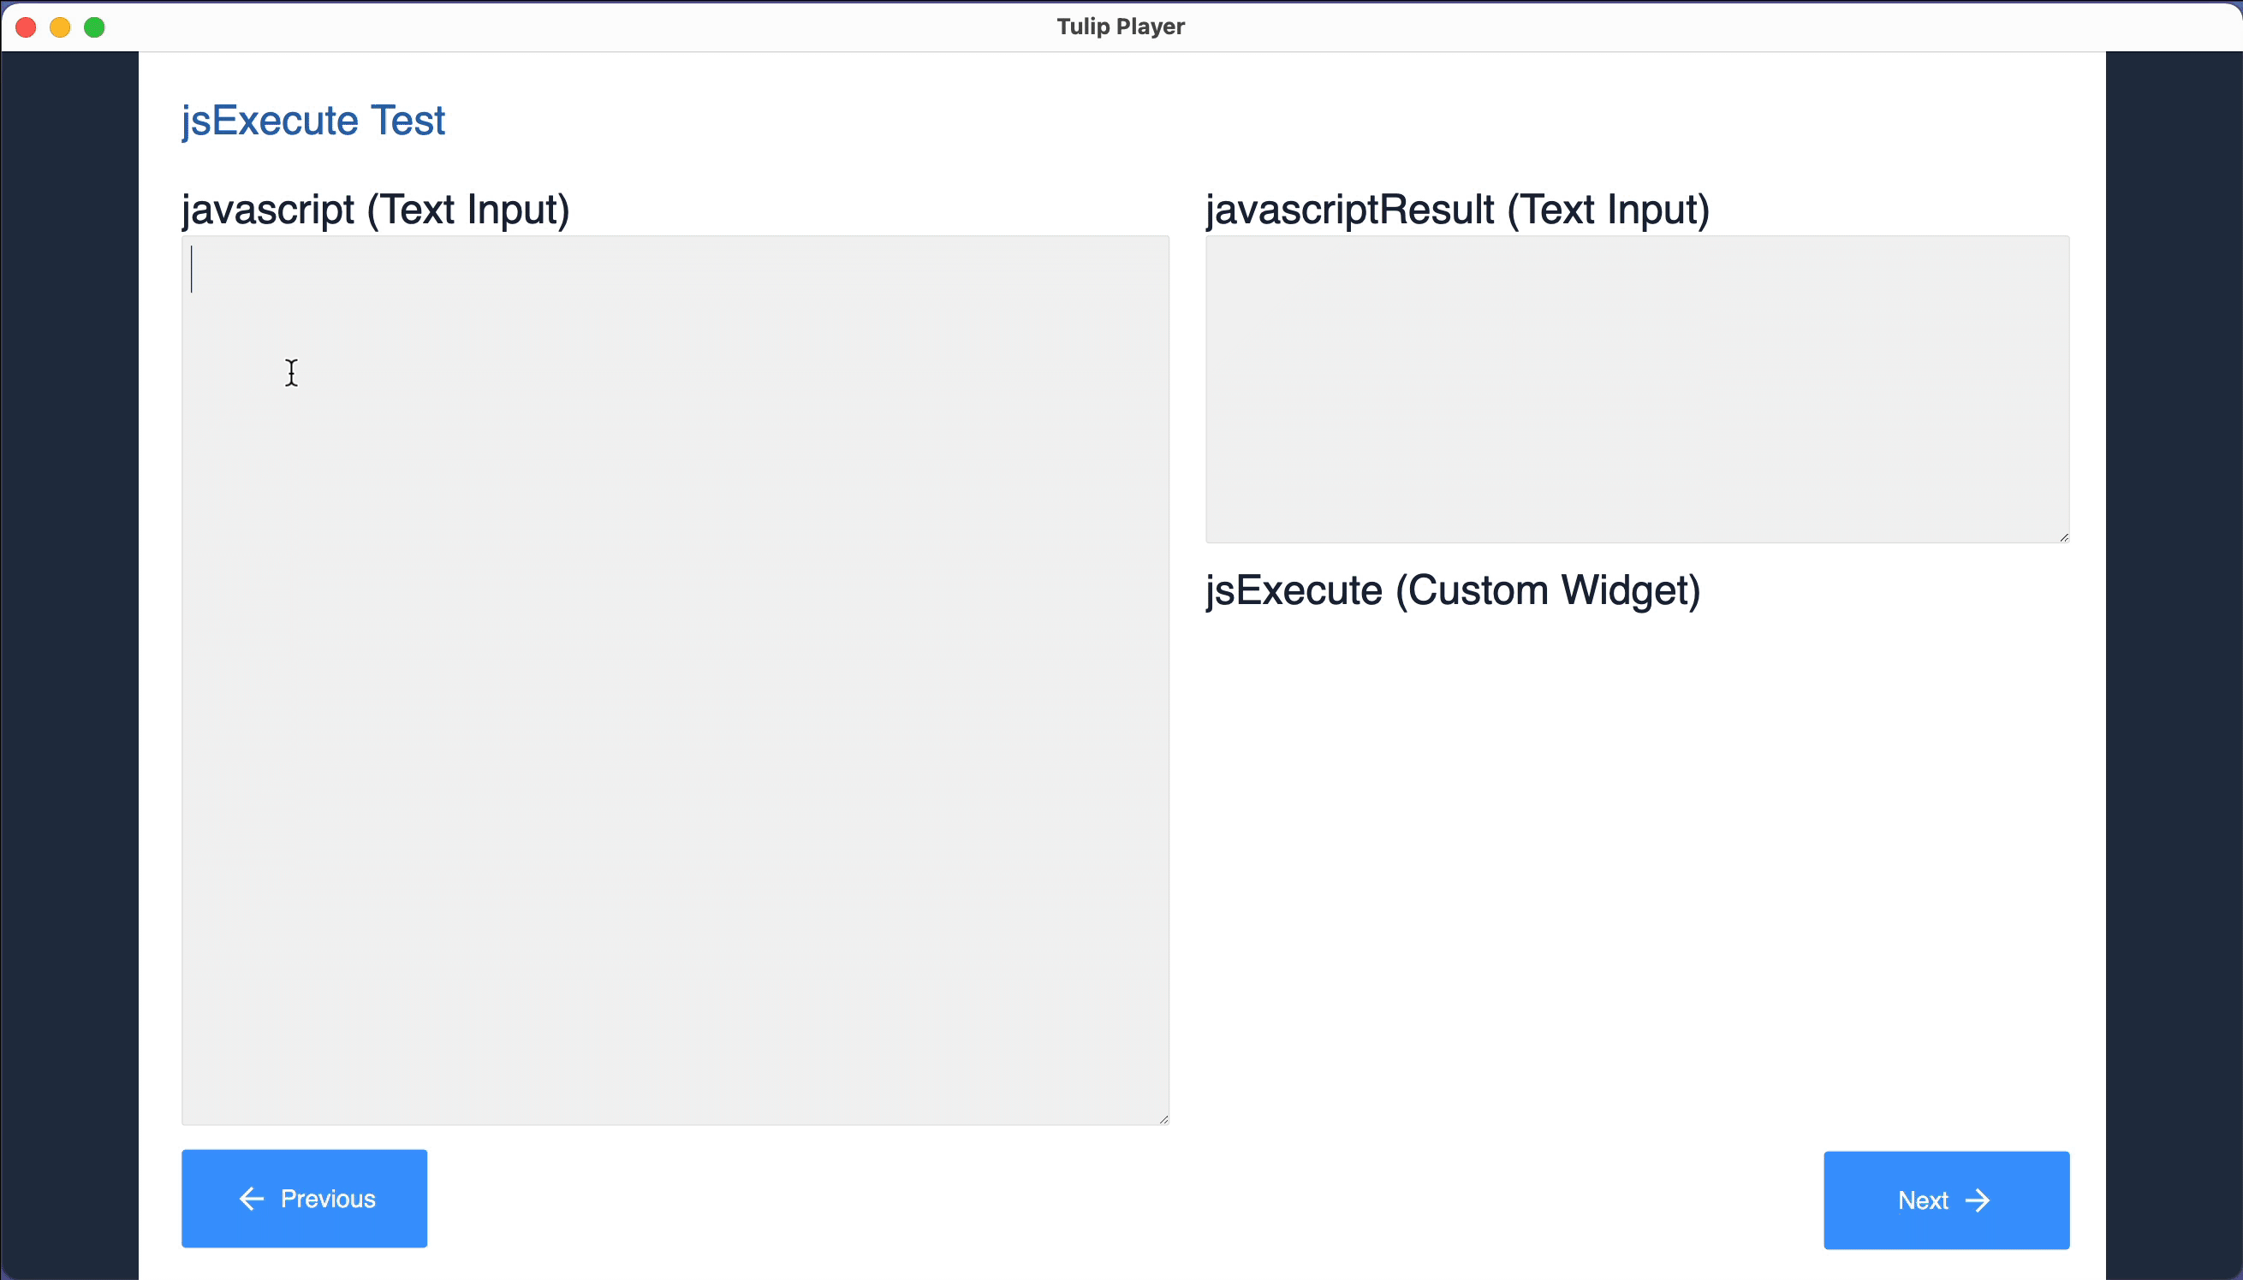Go to the Previous step
This screenshot has height=1280, width=2243.
point(304,1198)
